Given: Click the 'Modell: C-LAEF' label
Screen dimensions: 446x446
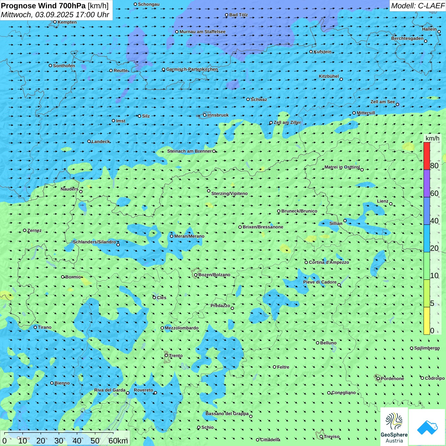Looking at the screenshot, I should click(x=417, y=6).
